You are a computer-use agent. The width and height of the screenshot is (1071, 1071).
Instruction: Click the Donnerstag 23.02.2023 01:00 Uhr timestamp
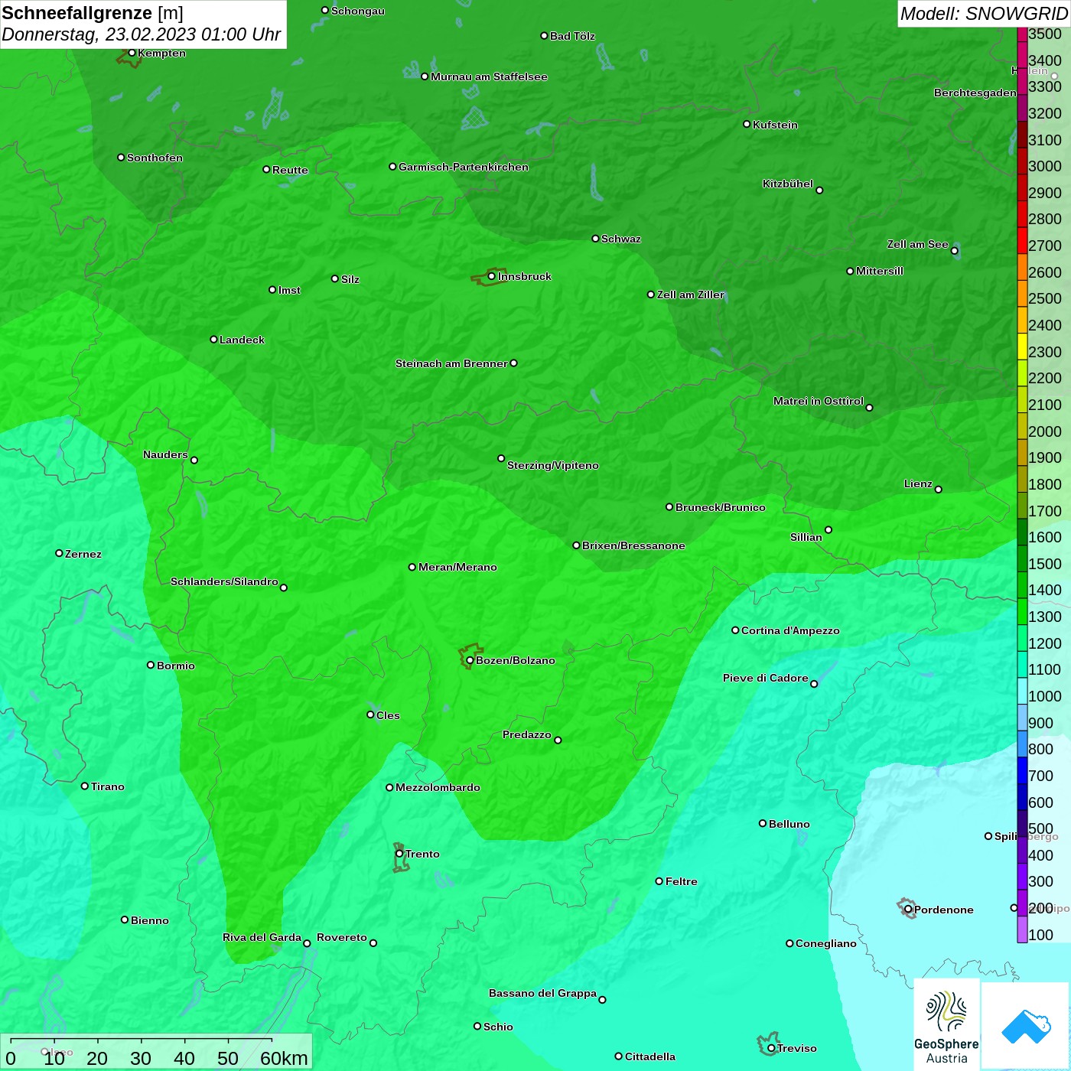coord(142,34)
